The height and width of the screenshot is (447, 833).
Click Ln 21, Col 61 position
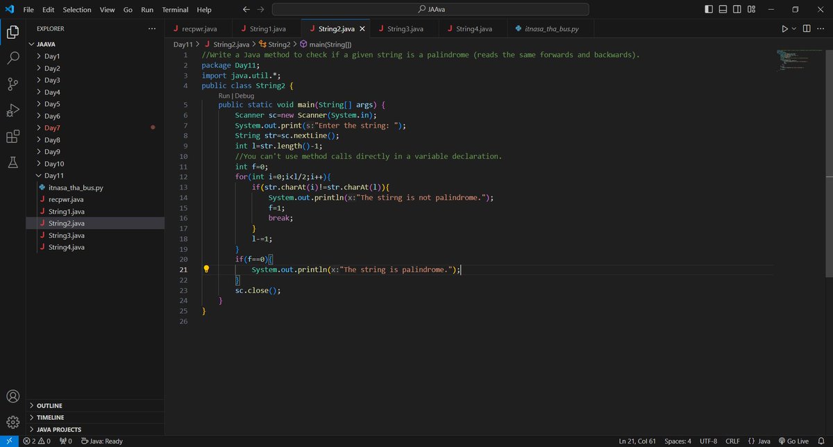coord(637,441)
